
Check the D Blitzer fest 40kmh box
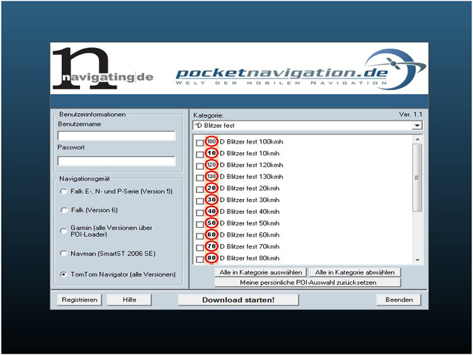click(200, 212)
